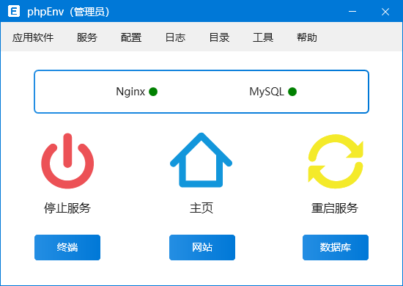Click the 数据库 button

[x=336, y=247]
